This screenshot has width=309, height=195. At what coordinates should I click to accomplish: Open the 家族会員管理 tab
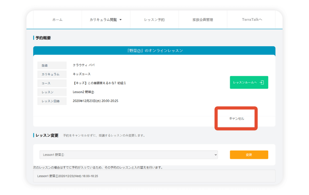tap(203, 20)
